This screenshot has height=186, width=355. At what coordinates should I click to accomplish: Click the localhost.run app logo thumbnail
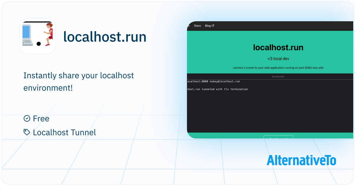coord(38,36)
